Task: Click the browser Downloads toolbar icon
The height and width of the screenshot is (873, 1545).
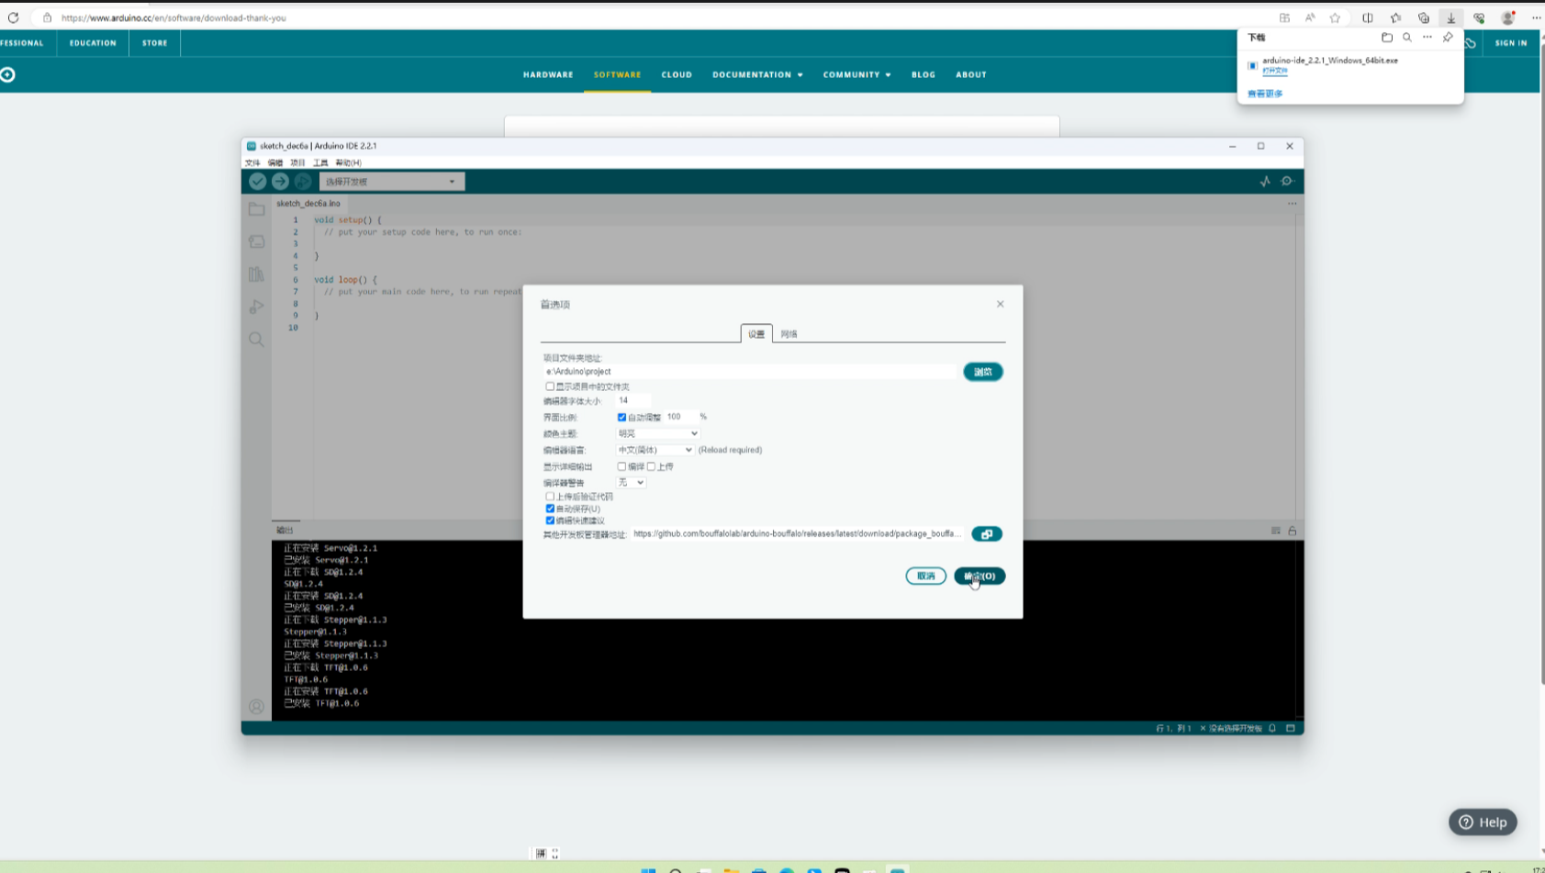Action: coord(1451,17)
